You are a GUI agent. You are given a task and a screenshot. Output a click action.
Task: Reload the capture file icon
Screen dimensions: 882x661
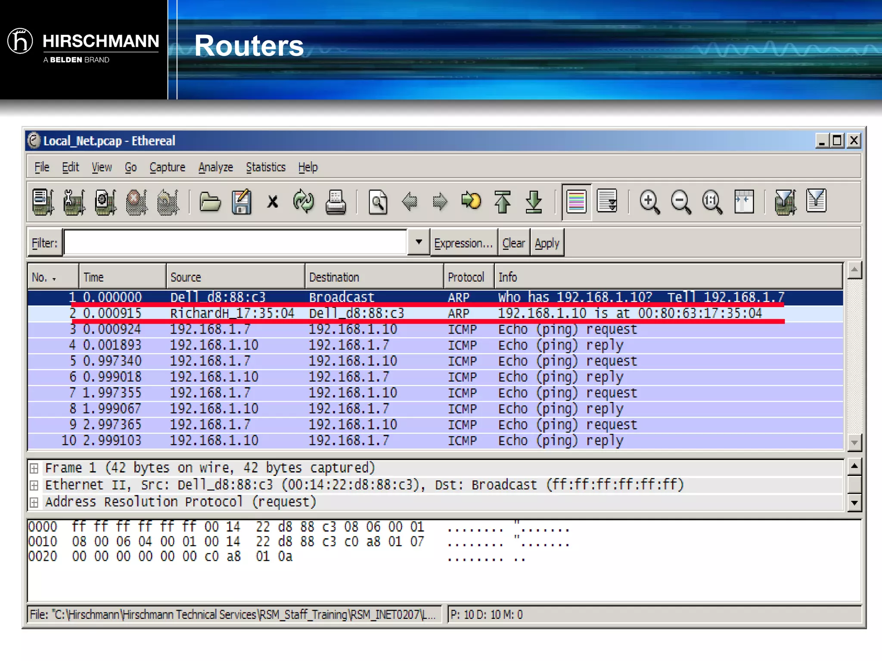coord(304,202)
